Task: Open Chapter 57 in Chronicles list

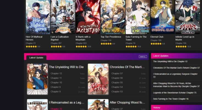Action: pos(117,73)
